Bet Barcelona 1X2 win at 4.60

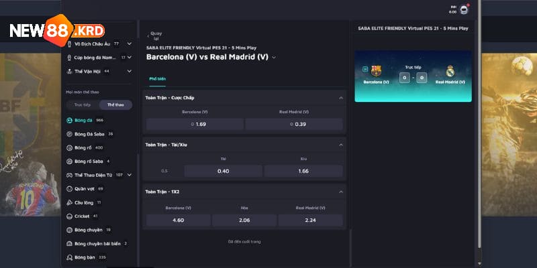pos(178,220)
